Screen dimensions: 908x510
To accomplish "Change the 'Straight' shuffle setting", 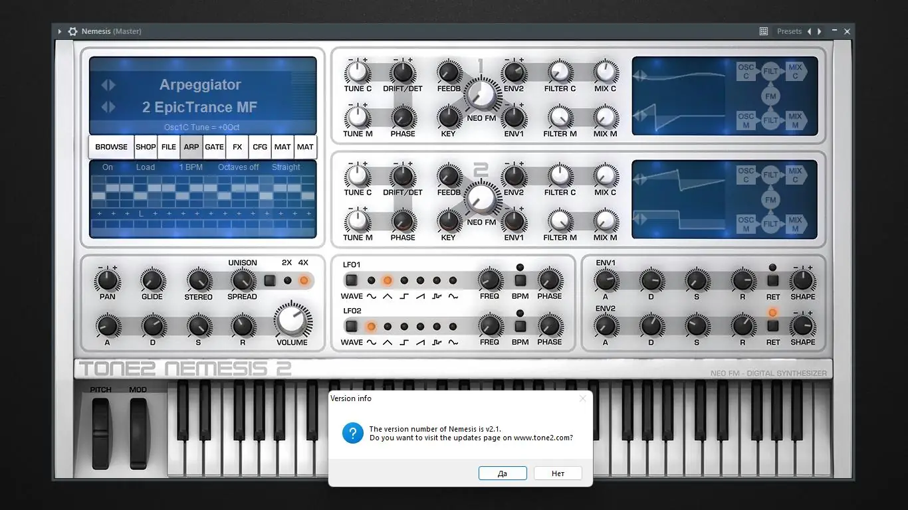I will pyautogui.click(x=286, y=167).
